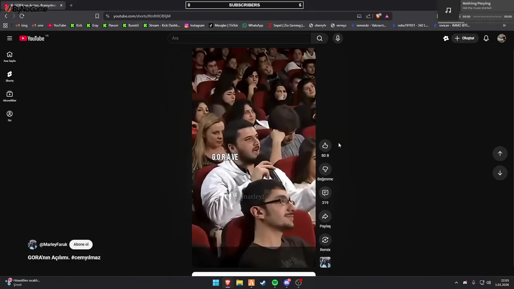Open the Instagram bookmark

(194, 25)
